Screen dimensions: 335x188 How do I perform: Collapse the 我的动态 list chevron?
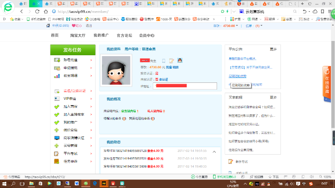pyautogui.click(x=214, y=152)
